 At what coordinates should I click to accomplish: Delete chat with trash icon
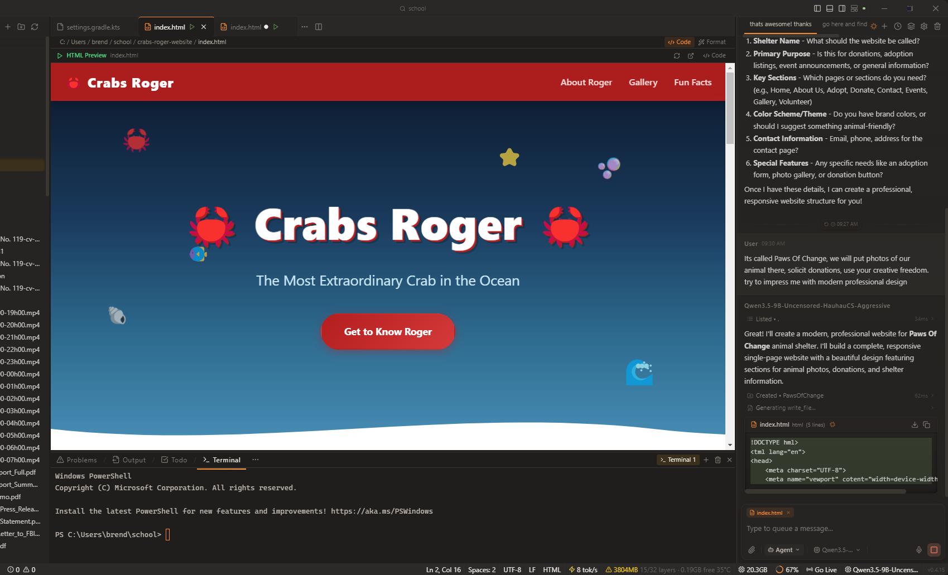click(x=937, y=26)
